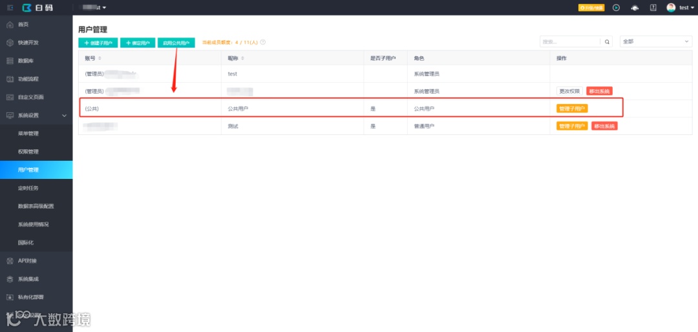698x332 pixels.
Task: Click the 普通用户 role cell
Action: tap(424, 126)
